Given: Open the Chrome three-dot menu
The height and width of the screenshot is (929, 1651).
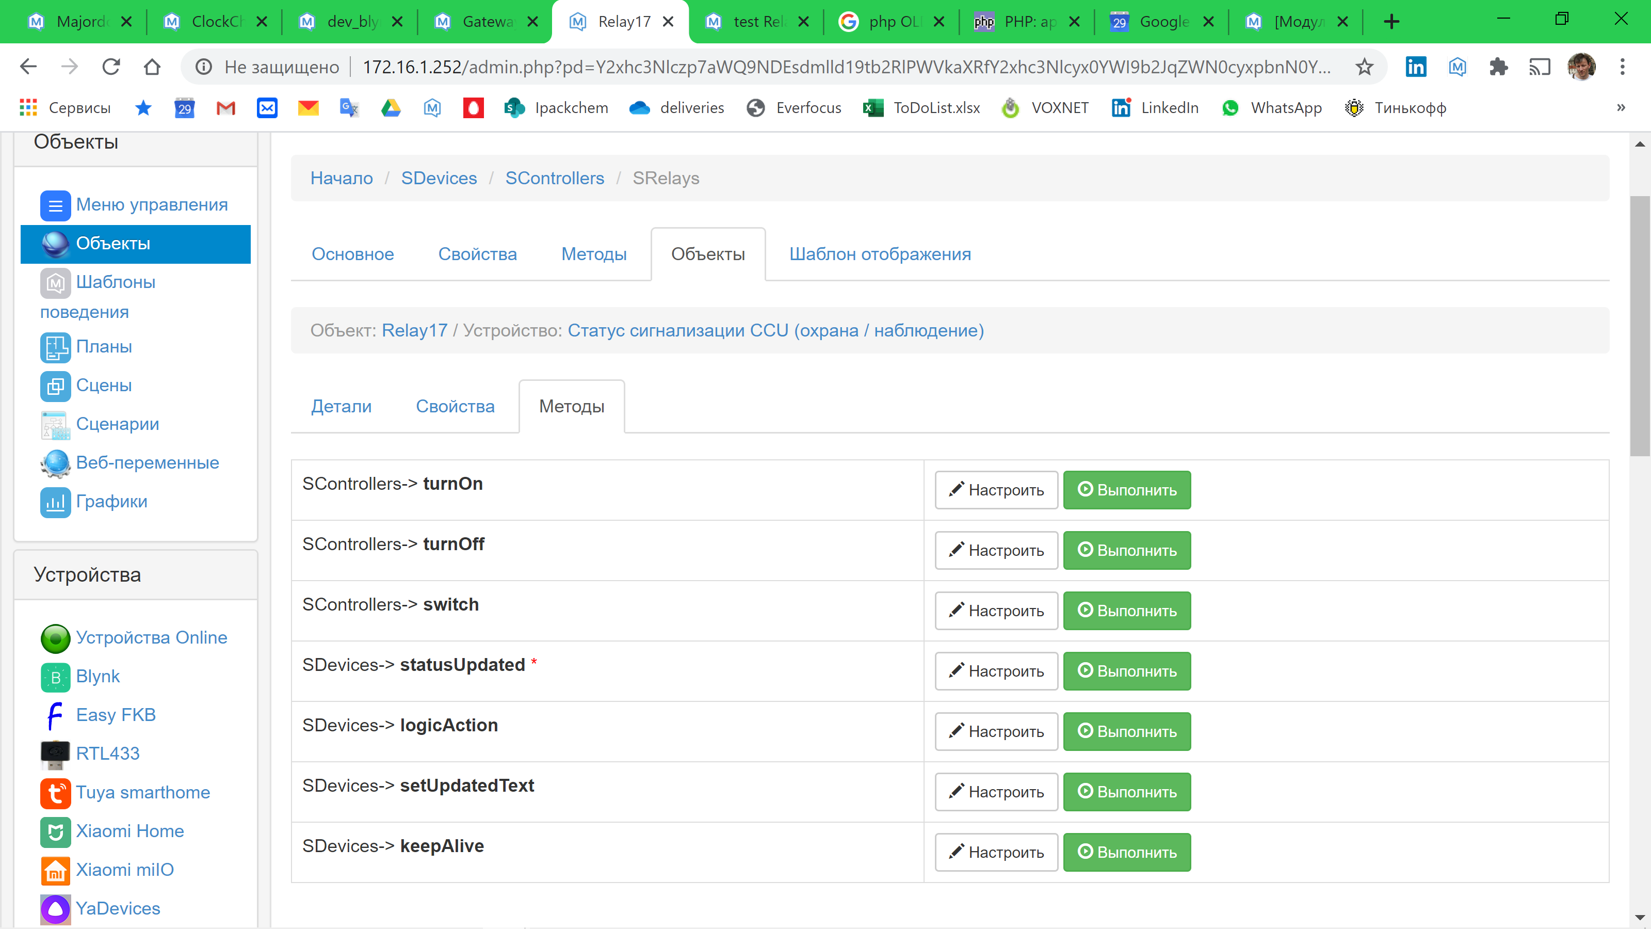Looking at the screenshot, I should [1622, 67].
